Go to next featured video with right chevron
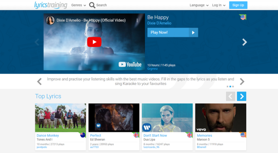This screenshot has width=278, height=153. pyautogui.click(x=244, y=42)
